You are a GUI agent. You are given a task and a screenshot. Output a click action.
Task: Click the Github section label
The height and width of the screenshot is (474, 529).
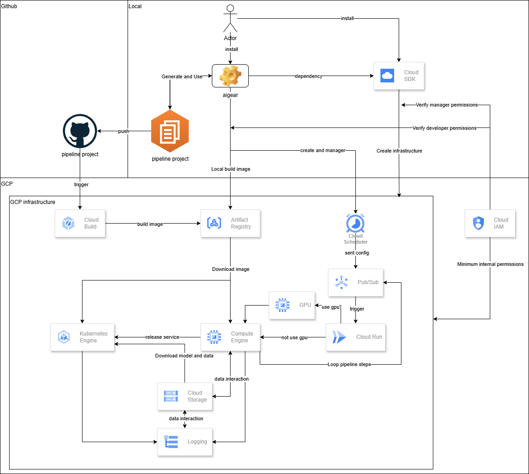coord(9,6)
